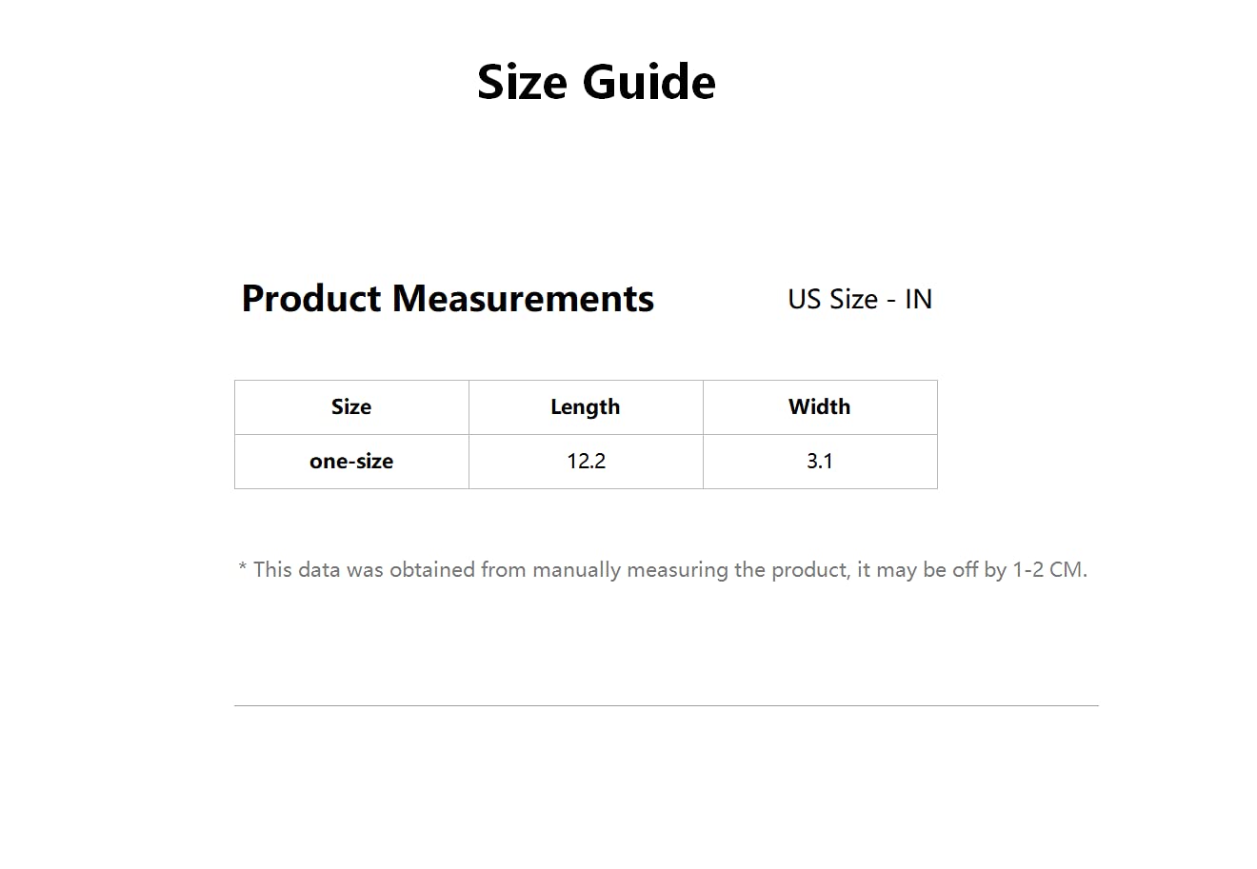Click the 12.2 length value cell
This screenshot has width=1257, height=869.
click(x=586, y=462)
